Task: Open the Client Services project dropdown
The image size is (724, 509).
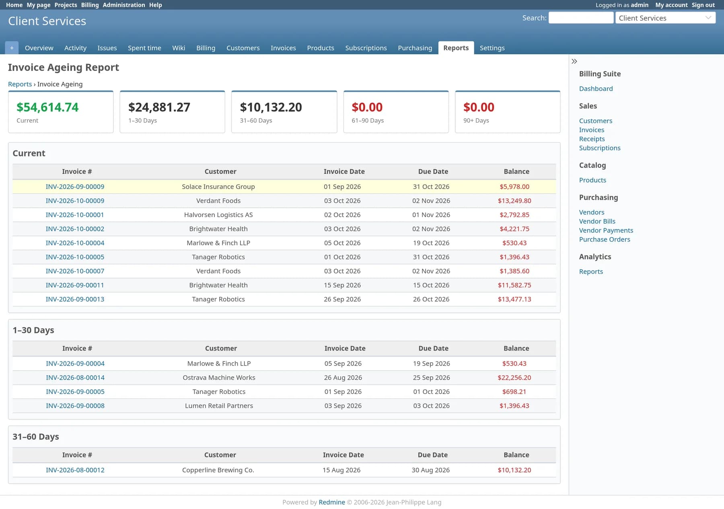Action: point(665,18)
